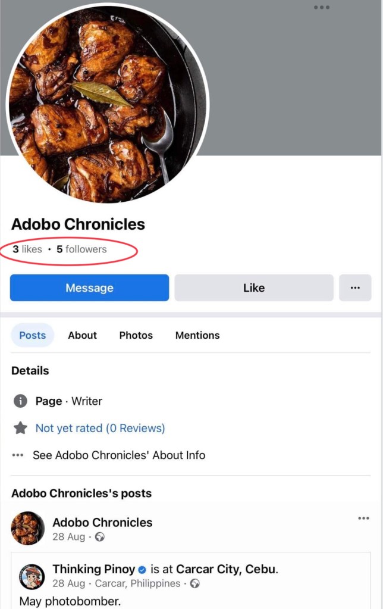Click the star rating icon
The height and width of the screenshot is (609, 383).
pyautogui.click(x=20, y=428)
